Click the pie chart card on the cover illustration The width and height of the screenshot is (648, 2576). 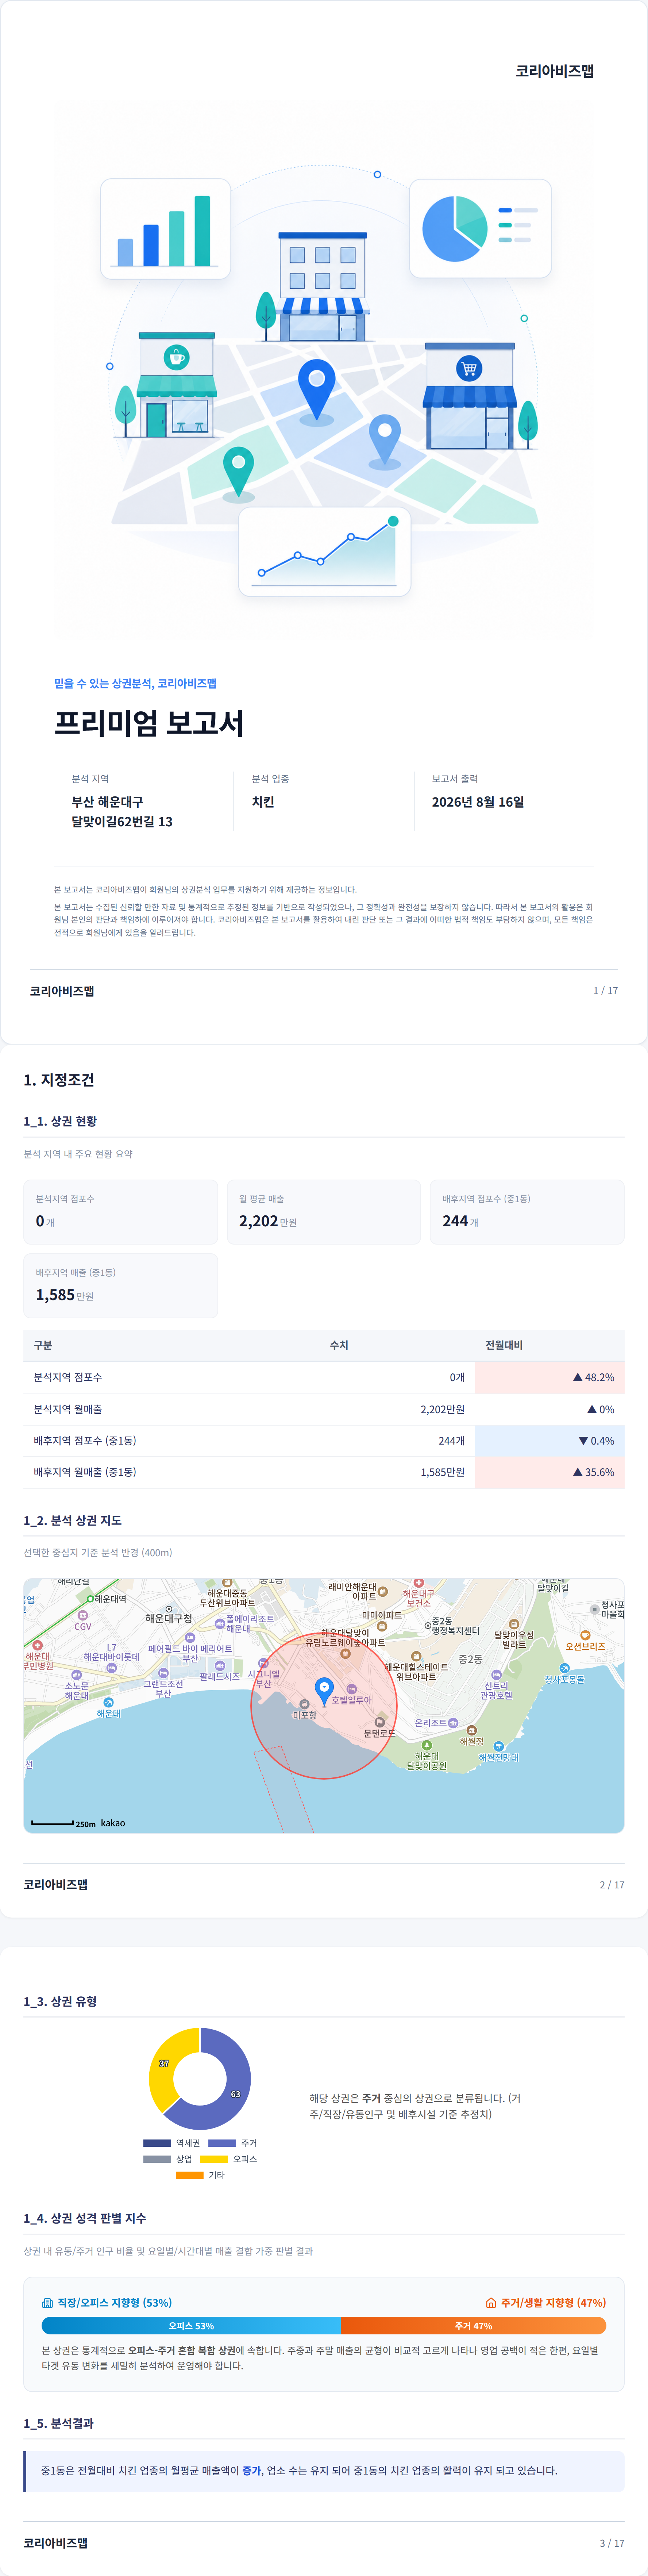point(480,228)
